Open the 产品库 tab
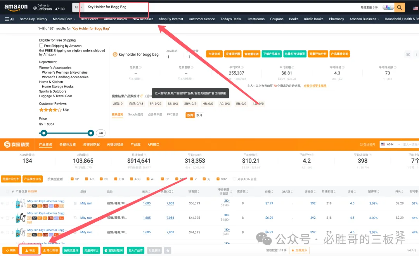Screen dimensions: 419x256 pos(135,144)
